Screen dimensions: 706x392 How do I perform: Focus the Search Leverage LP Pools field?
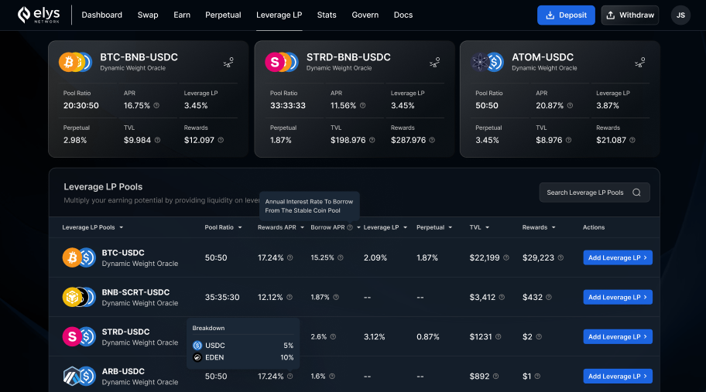pyautogui.click(x=595, y=193)
